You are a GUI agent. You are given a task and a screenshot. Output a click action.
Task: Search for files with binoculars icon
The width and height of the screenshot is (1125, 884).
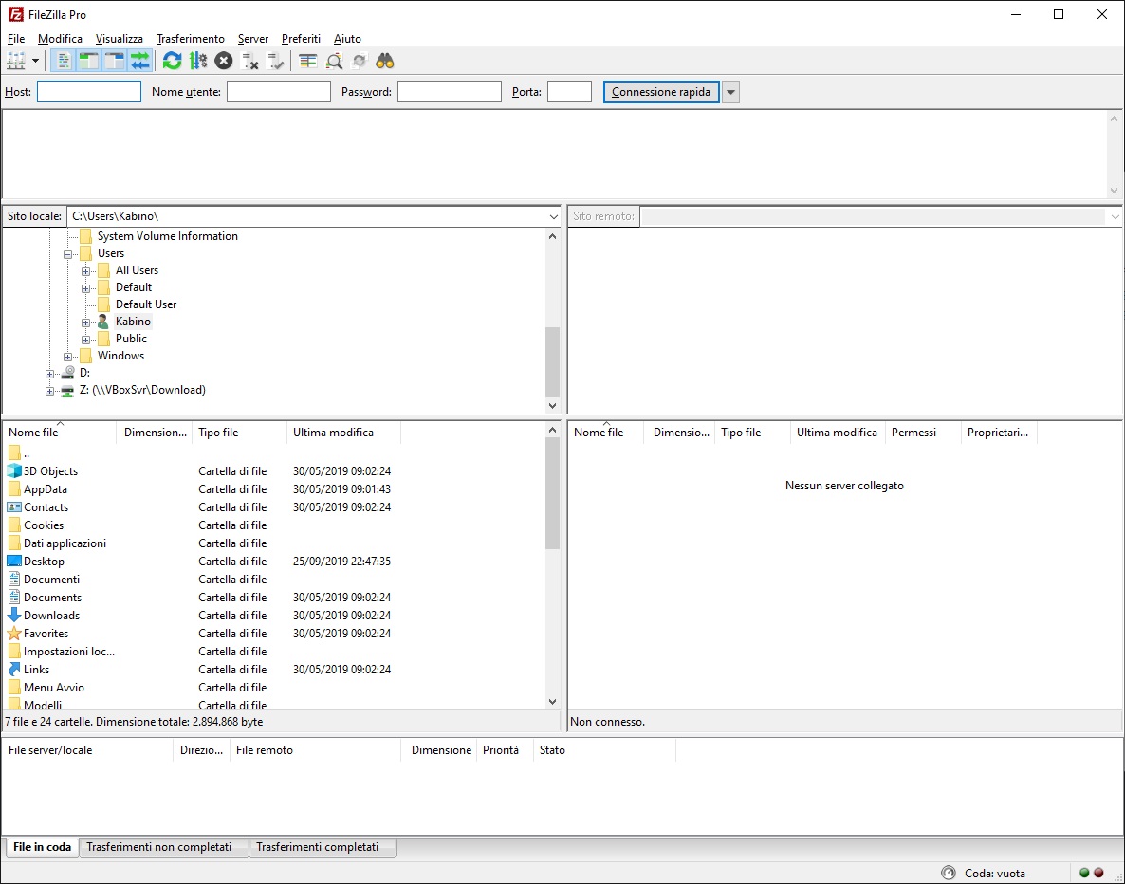click(x=385, y=61)
